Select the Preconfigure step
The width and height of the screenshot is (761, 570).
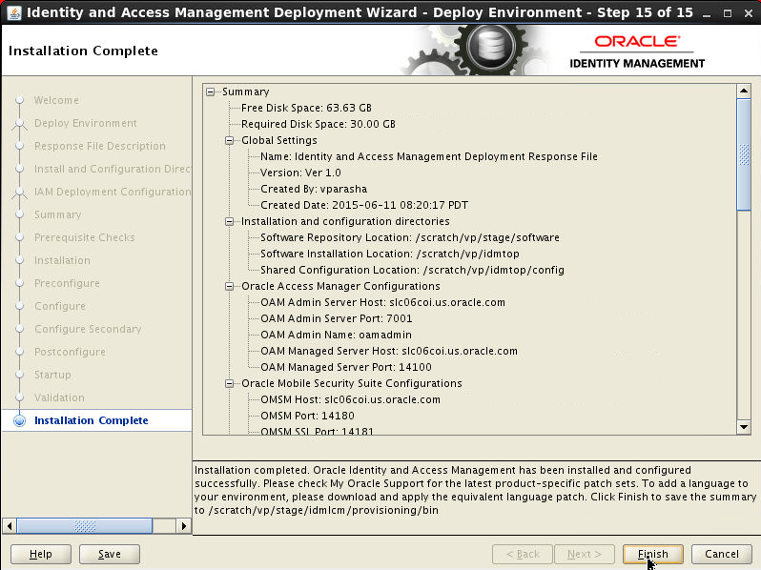point(67,283)
